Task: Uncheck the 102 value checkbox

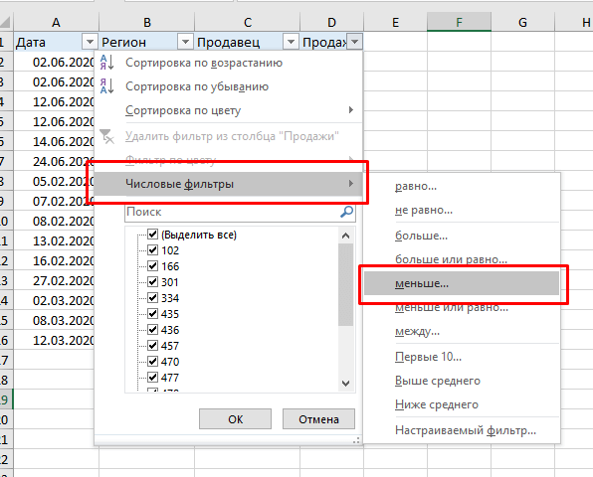Action: [x=152, y=250]
